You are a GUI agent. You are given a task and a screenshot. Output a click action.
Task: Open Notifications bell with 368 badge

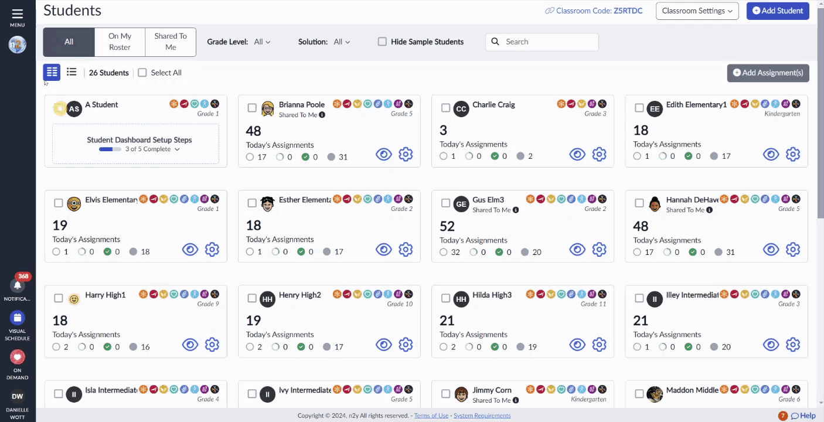click(x=18, y=285)
